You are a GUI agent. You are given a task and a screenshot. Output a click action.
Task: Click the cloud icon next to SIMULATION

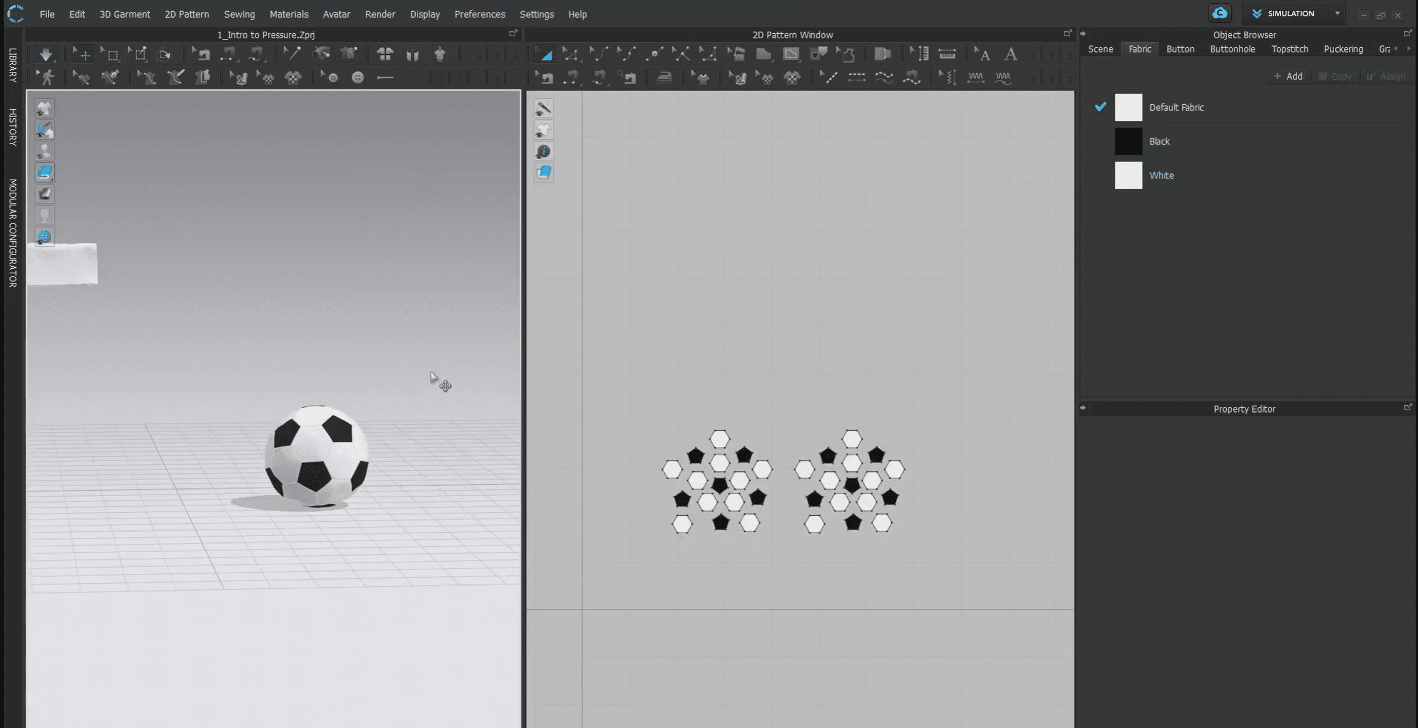pyautogui.click(x=1220, y=13)
